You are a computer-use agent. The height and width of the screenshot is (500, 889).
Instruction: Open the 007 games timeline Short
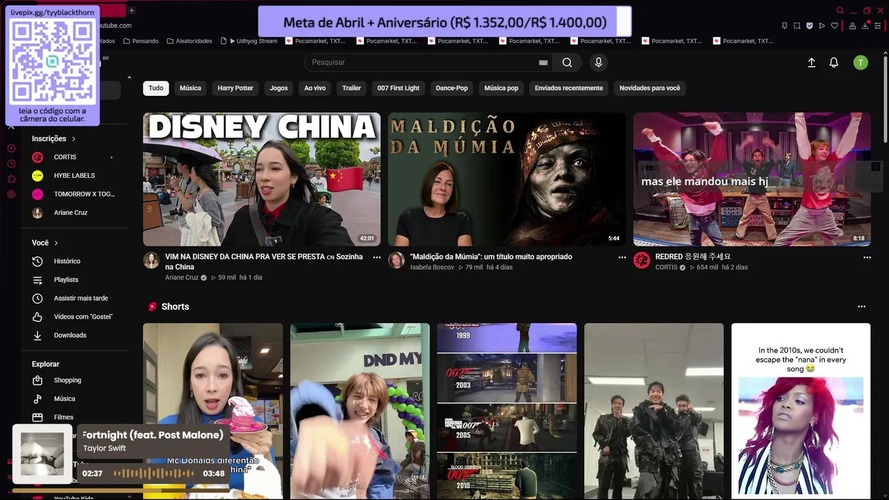tap(507, 411)
